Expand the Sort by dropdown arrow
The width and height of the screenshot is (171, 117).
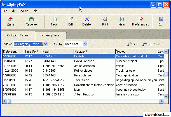85,44
